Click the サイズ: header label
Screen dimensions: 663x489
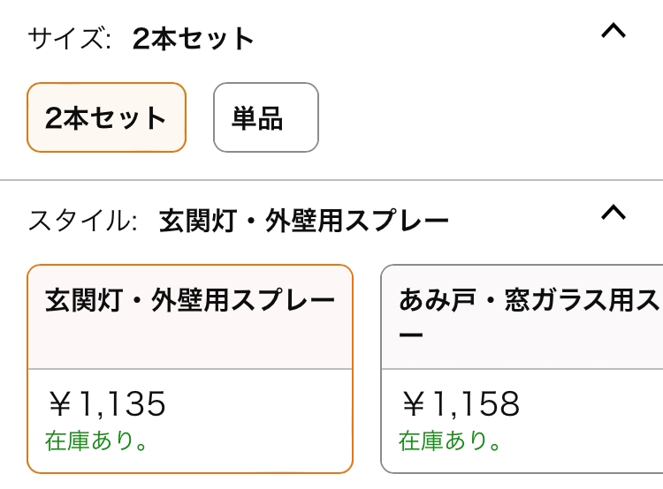tap(70, 39)
